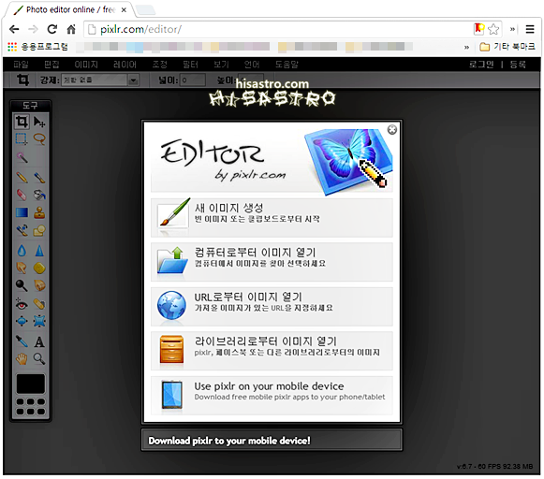This screenshot has height=479, width=544.
Task: Choose 컴퓨터로부터 이미지 열기 option
Action: (x=272, y=262)
